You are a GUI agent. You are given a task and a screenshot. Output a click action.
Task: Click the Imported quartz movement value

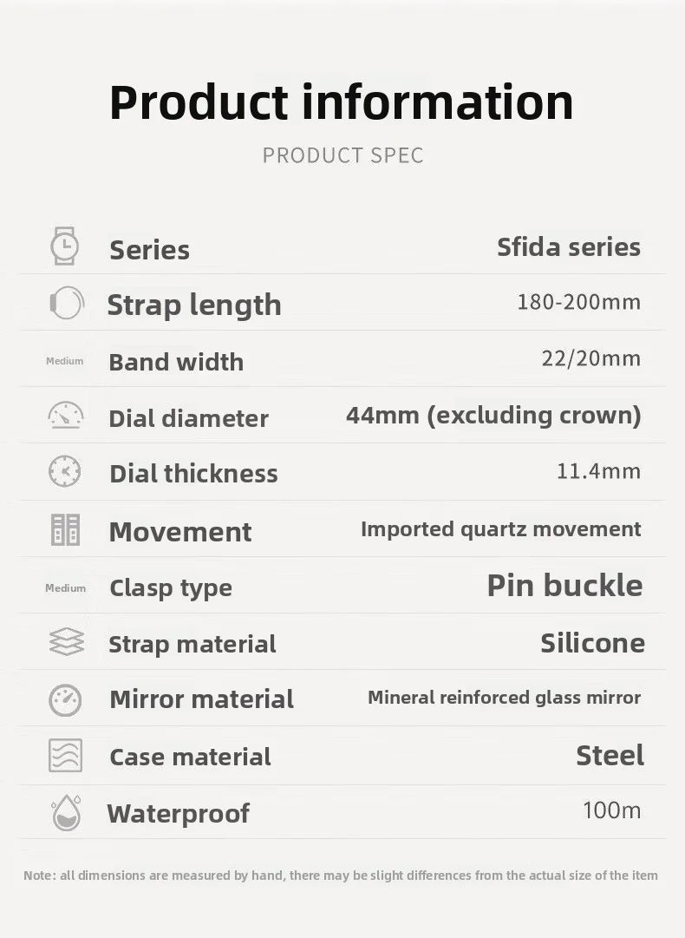500,529
